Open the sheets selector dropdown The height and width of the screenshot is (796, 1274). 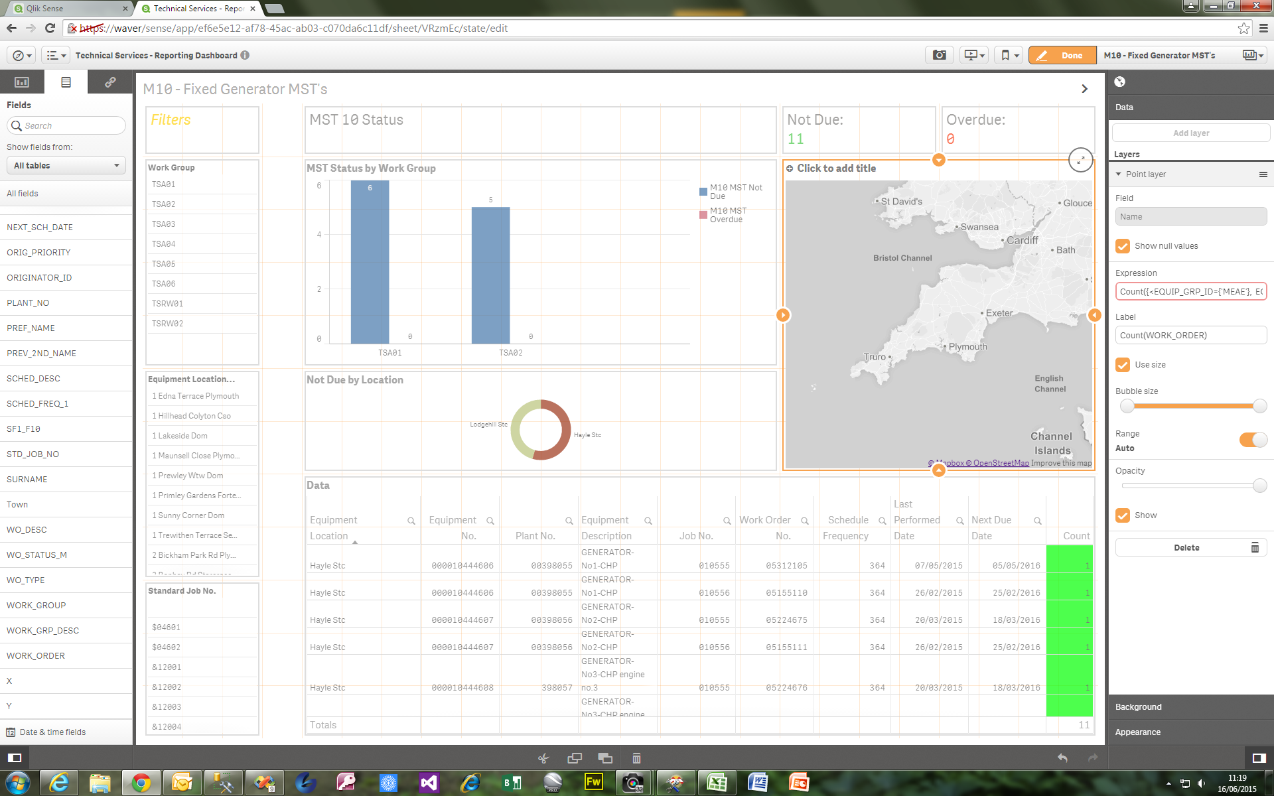(1252, 56)
